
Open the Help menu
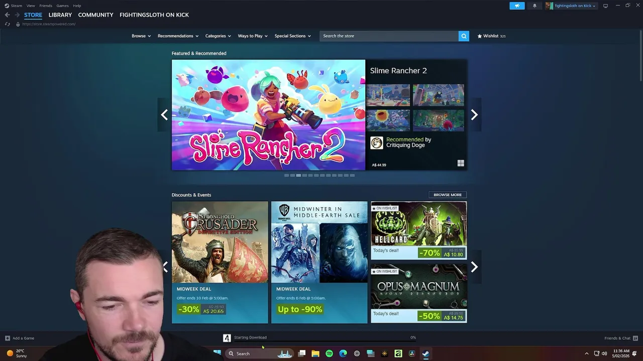[77, 6]
